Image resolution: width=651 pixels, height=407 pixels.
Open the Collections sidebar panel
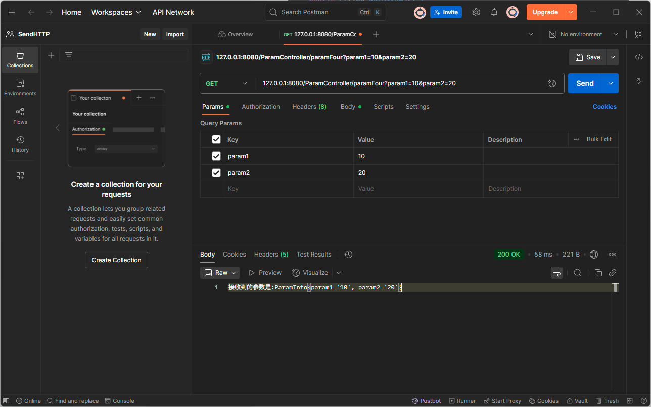20,60
